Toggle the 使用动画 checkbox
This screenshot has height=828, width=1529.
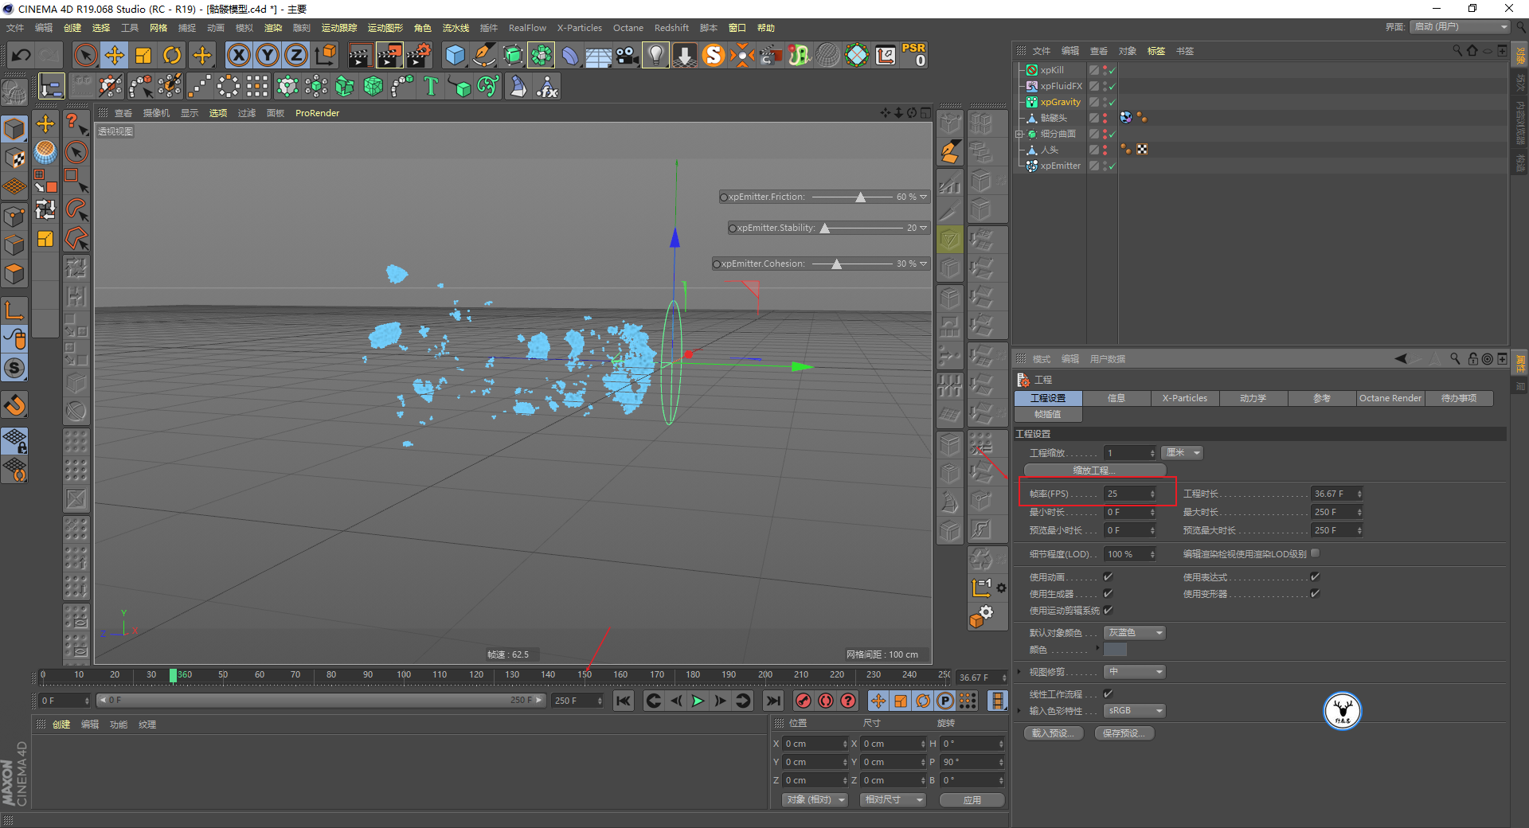pyautogui.click(x=1108, y=577)
